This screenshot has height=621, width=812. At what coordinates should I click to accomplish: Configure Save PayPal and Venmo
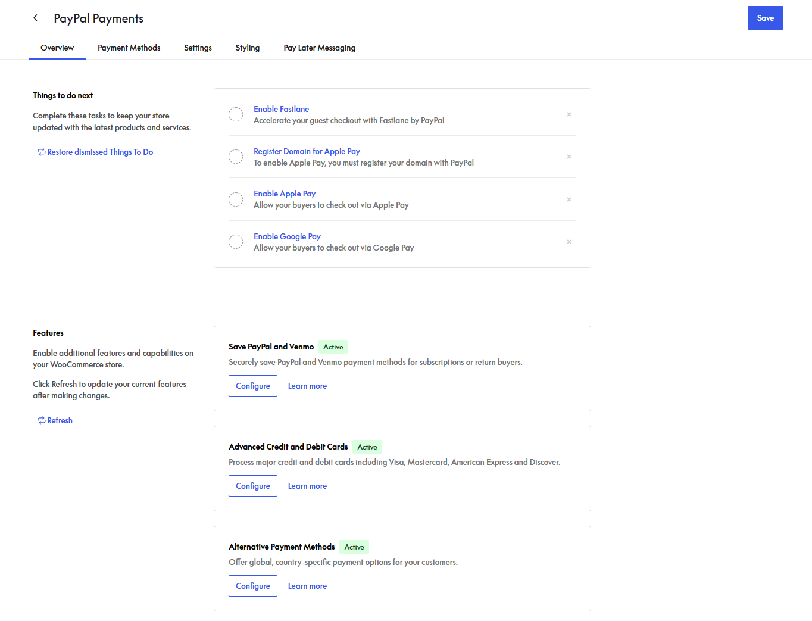(x=253, y=386)
